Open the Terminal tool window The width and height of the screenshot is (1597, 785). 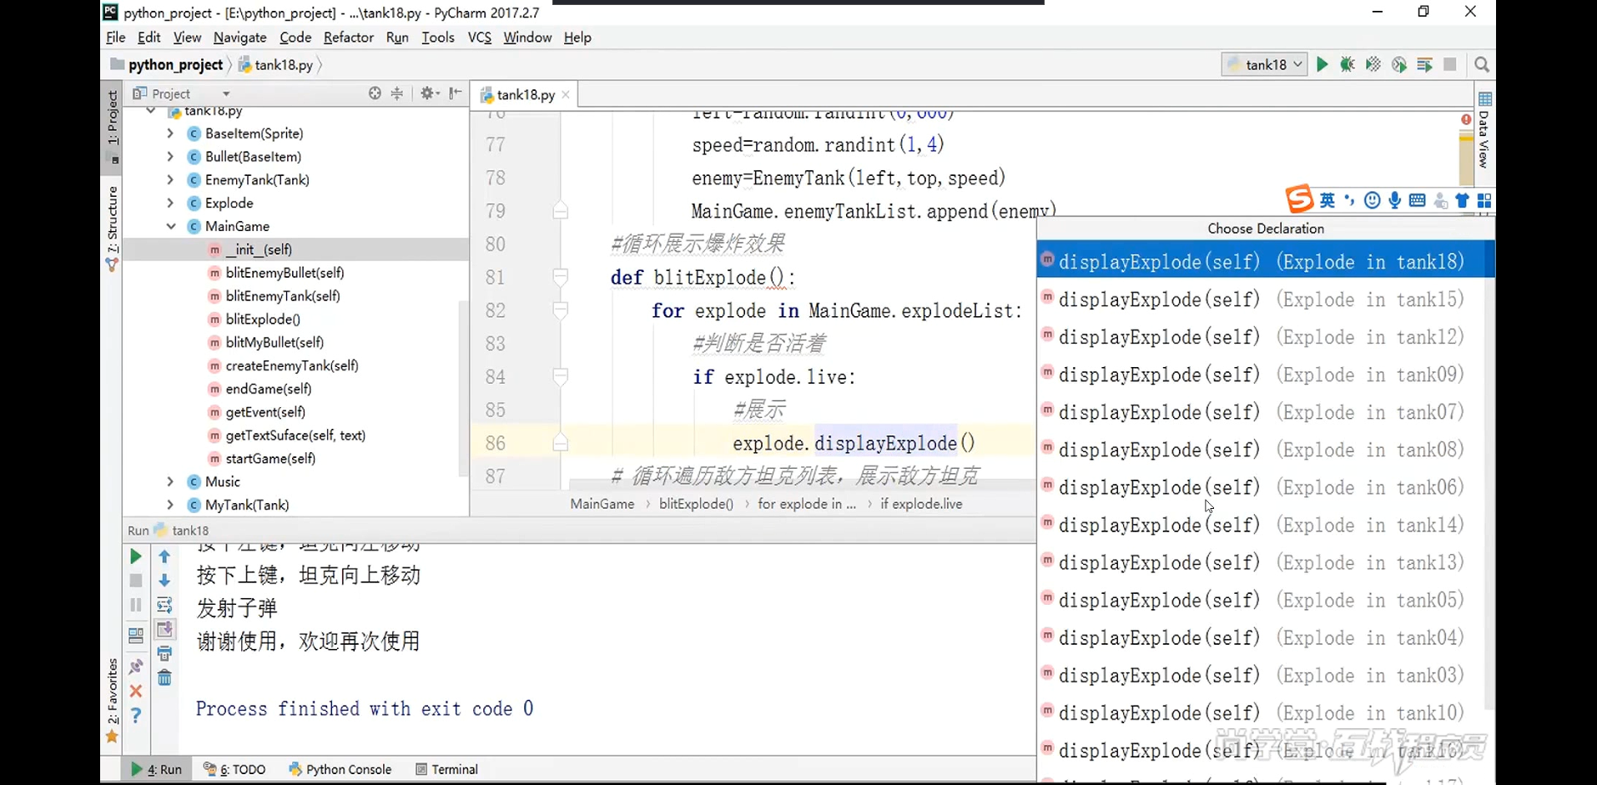coord(446,769)
